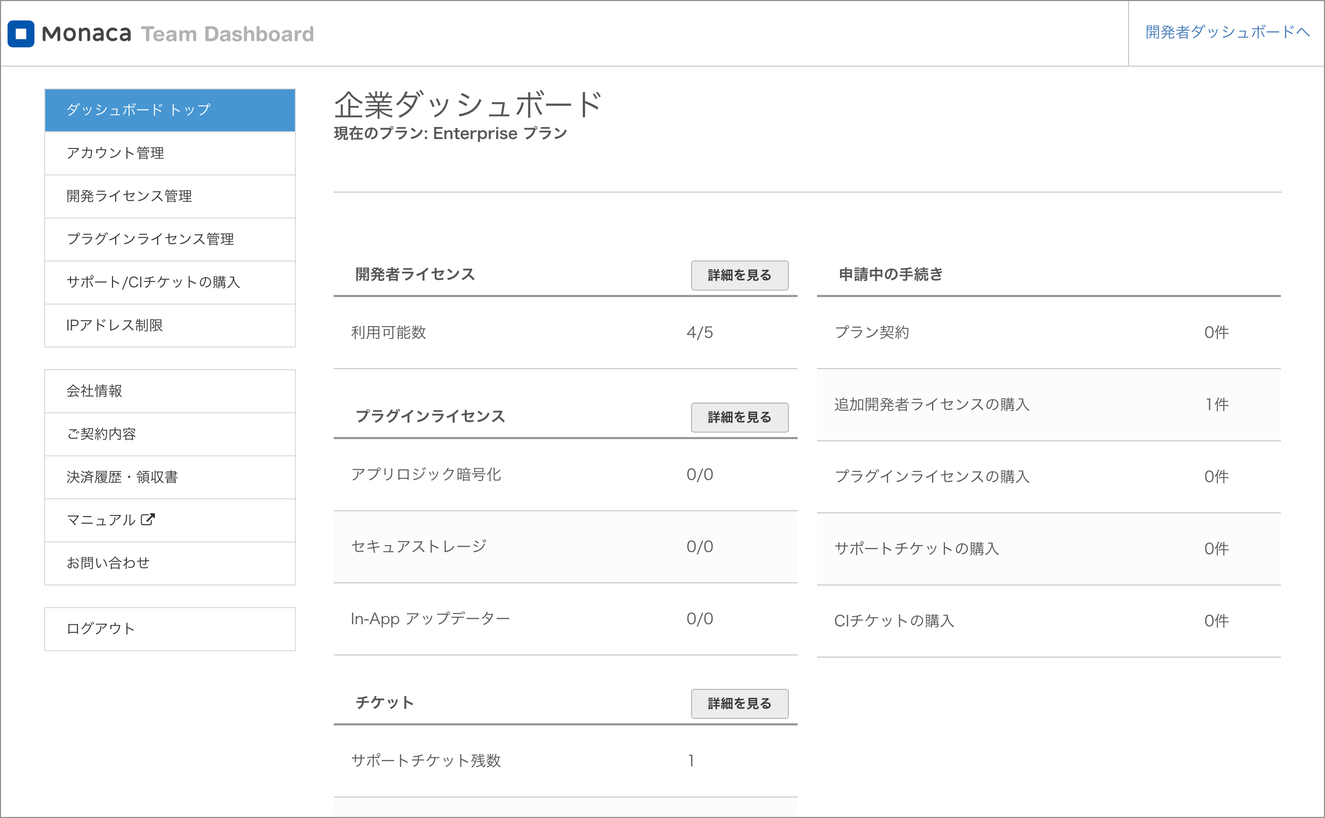Click the 0/0 value for セキュアストレージ
1325x818 pixels.
pyautogui.click(x=700, y=546)
